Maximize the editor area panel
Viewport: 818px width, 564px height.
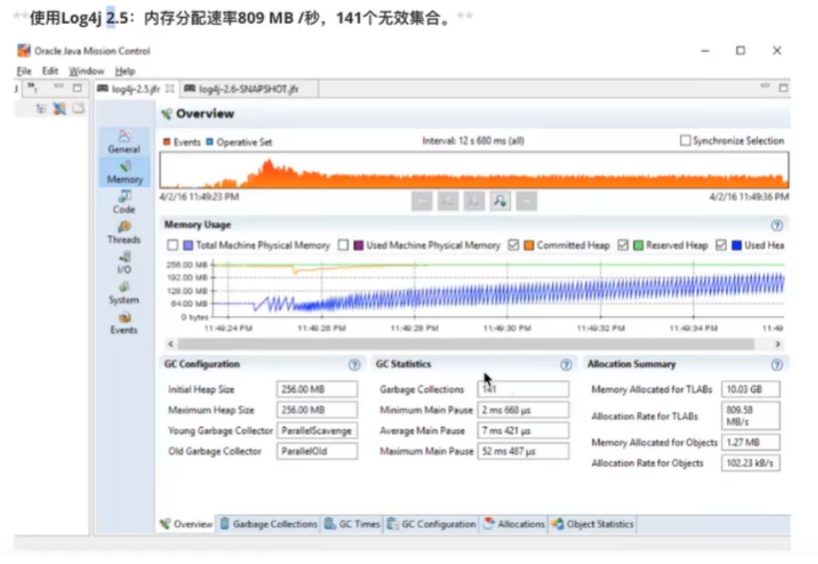coord(783,88)
